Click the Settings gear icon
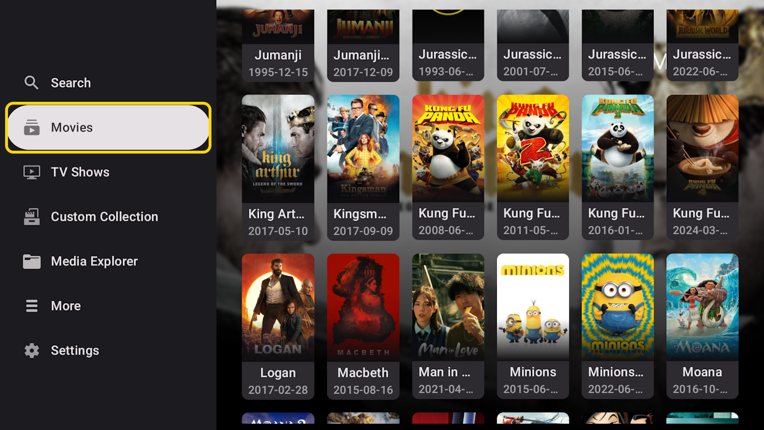Screen dimensions: 764x430 click(x=32, y=350)
